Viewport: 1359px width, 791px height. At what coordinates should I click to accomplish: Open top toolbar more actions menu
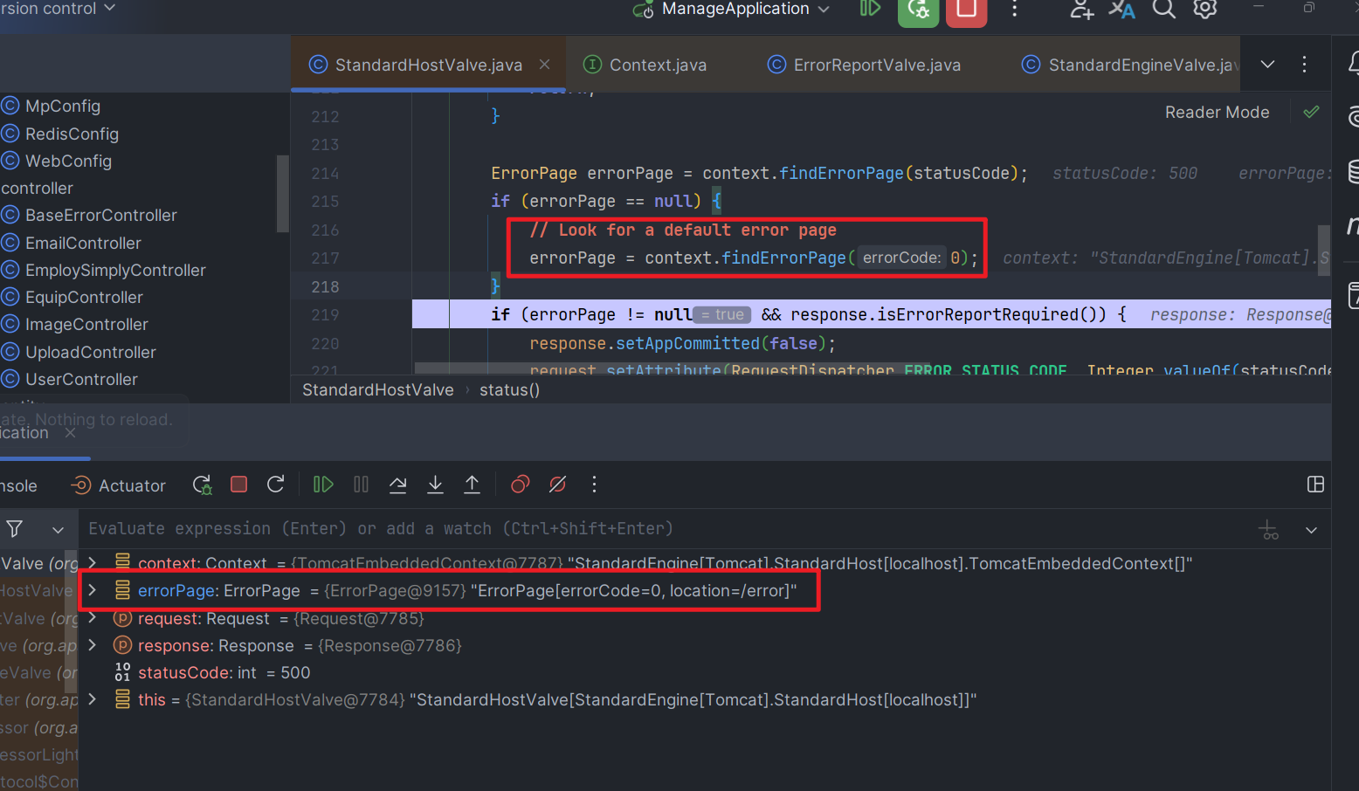pos(1014,10)
